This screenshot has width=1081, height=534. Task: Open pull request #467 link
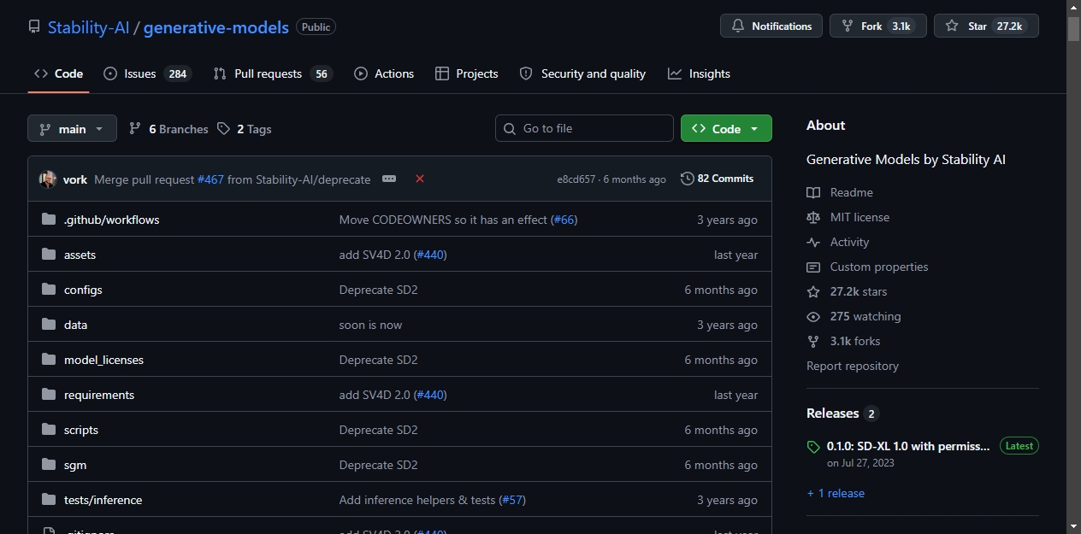coord(210,179)
